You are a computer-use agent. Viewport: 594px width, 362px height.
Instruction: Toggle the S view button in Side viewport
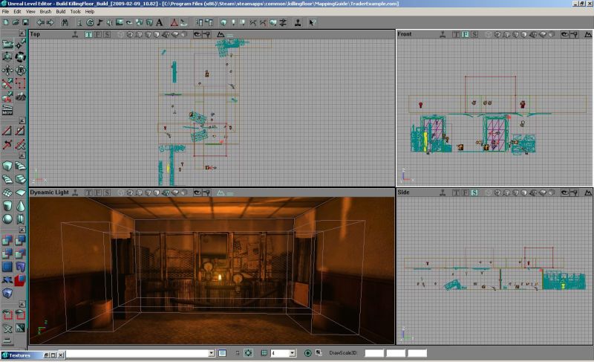tap(474, 193)
